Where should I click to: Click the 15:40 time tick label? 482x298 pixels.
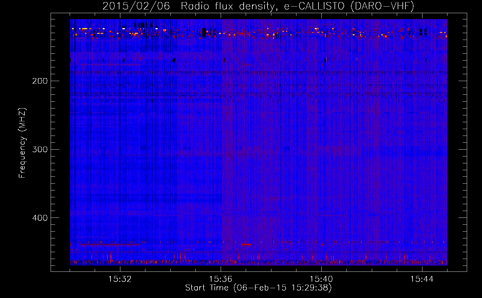coord(321,279)
